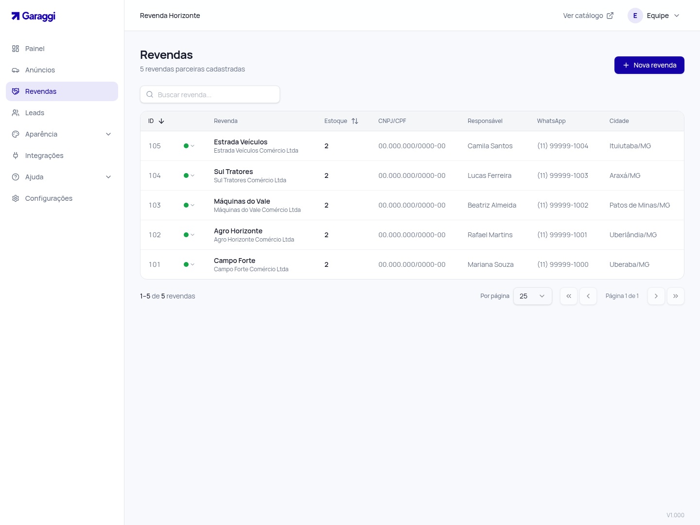Open the per-page count dropdown
700x525 pixels.
pyautogui.click(x=533, y=296)
